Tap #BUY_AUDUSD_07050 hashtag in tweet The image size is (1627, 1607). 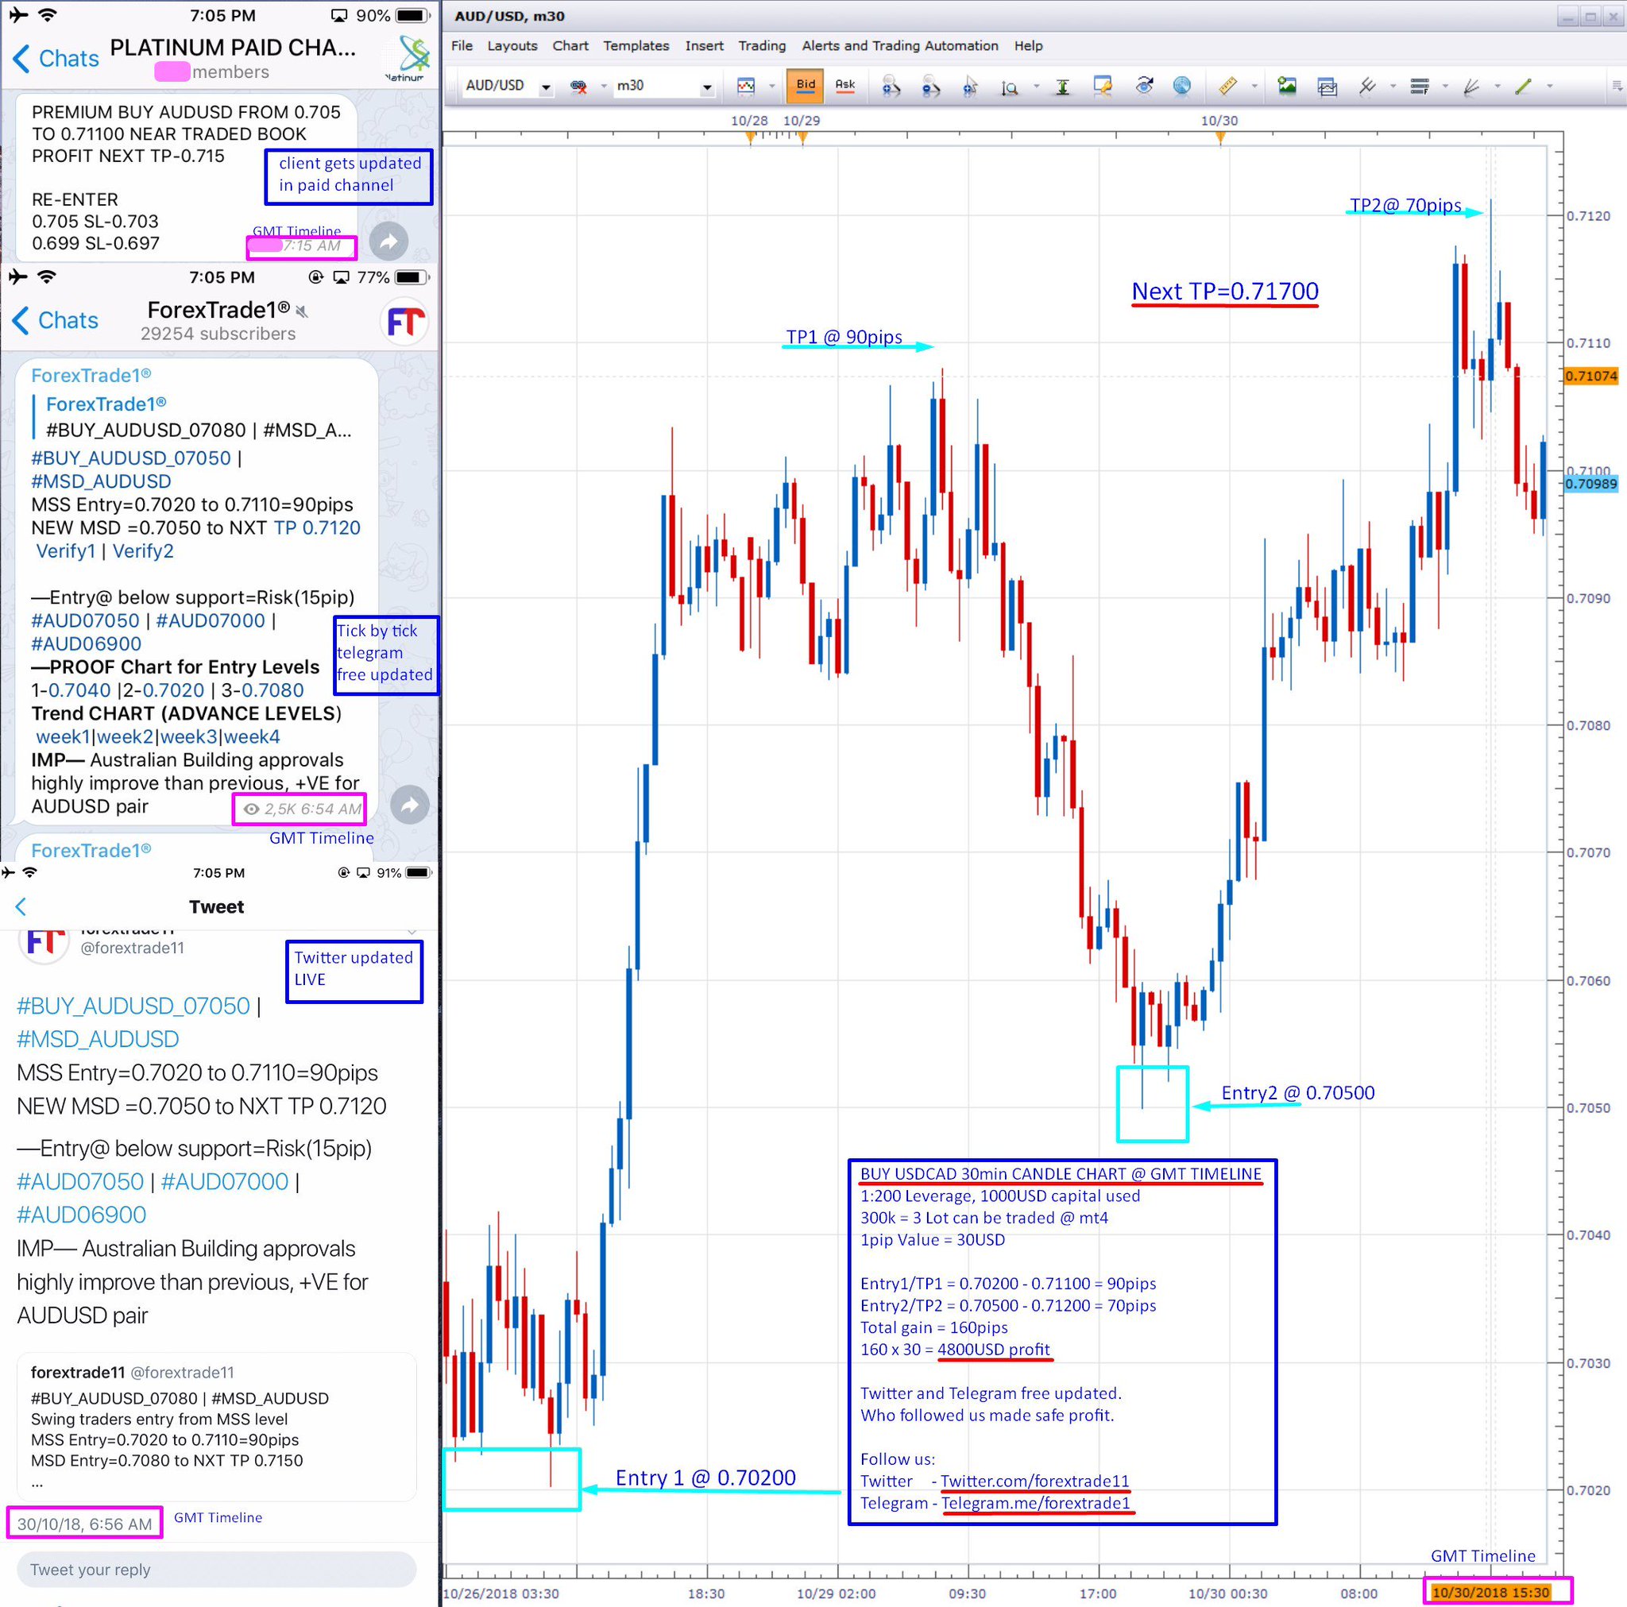[x=133, y=1006]
